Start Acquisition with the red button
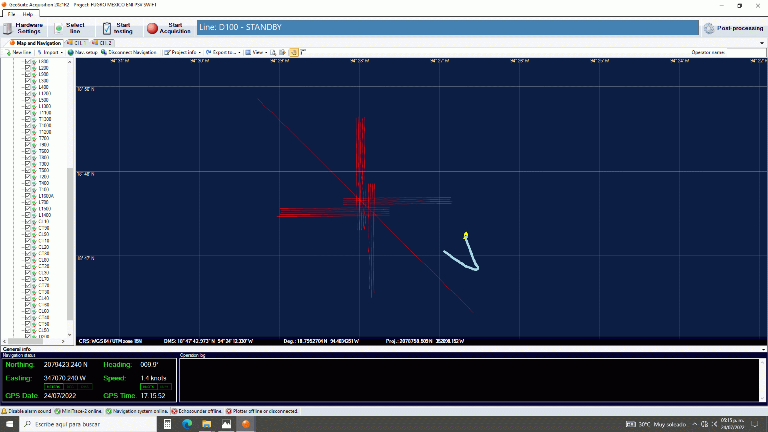The width and height of the screenshot is (768, 432). coord(168,28)
